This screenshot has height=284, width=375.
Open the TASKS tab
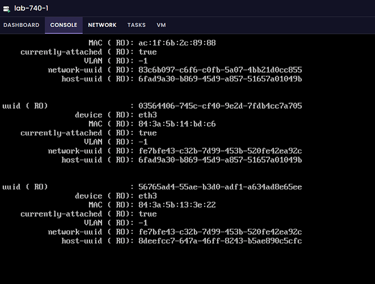[x=136, y=25]
